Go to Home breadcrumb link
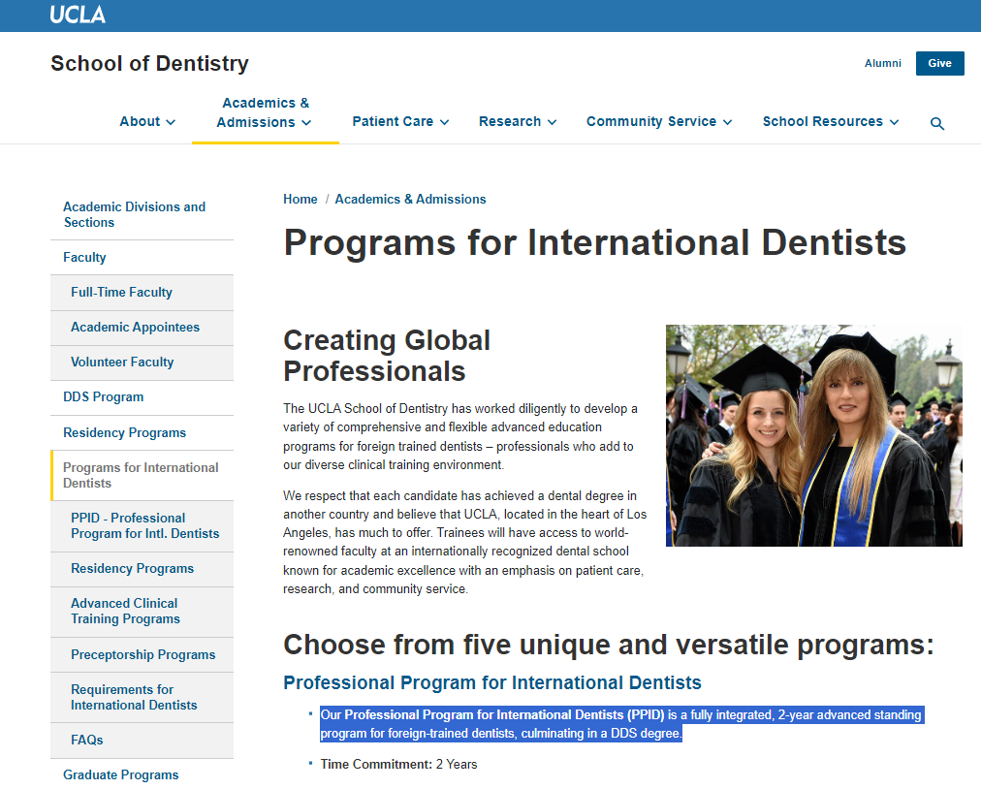 (301, 199)
